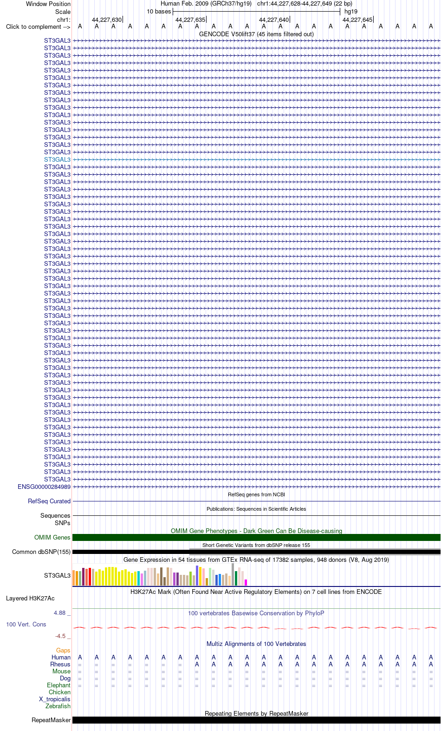441x731 pixels.
Task: Click 'RefSeq genes from NCBI' track title
Action: pyautogui.click(x=256, y=494)
